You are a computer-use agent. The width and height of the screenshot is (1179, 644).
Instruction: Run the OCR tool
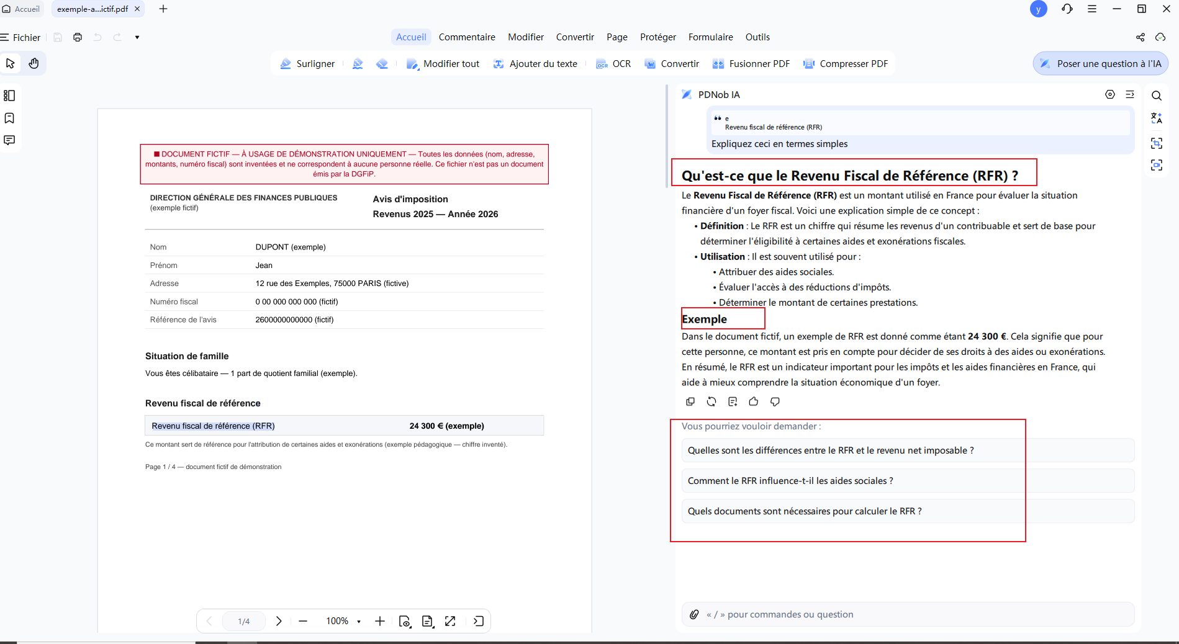(x=613, y=64)
